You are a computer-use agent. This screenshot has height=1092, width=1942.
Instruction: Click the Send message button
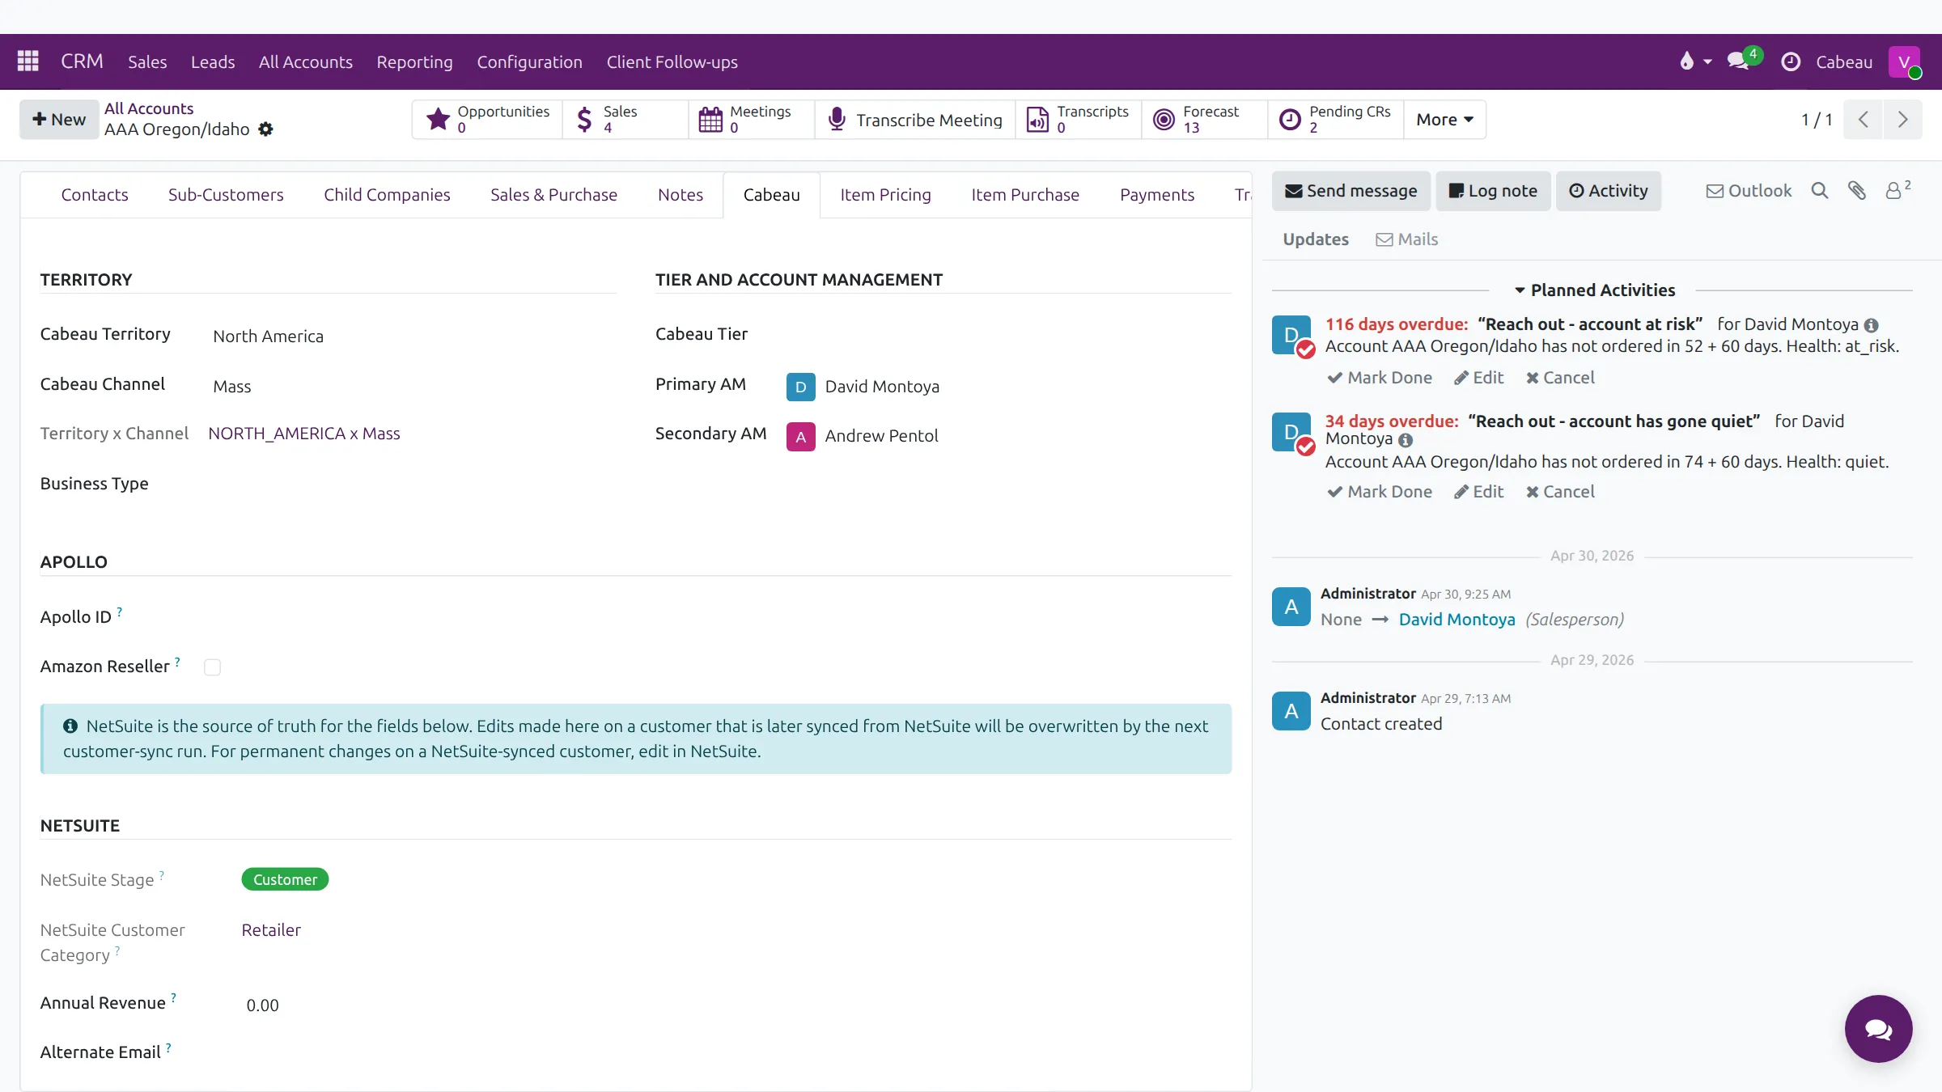click(x=1350, y=191)
